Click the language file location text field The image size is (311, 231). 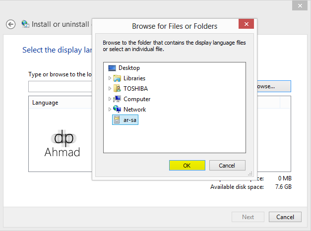click(x=60, y=86)
